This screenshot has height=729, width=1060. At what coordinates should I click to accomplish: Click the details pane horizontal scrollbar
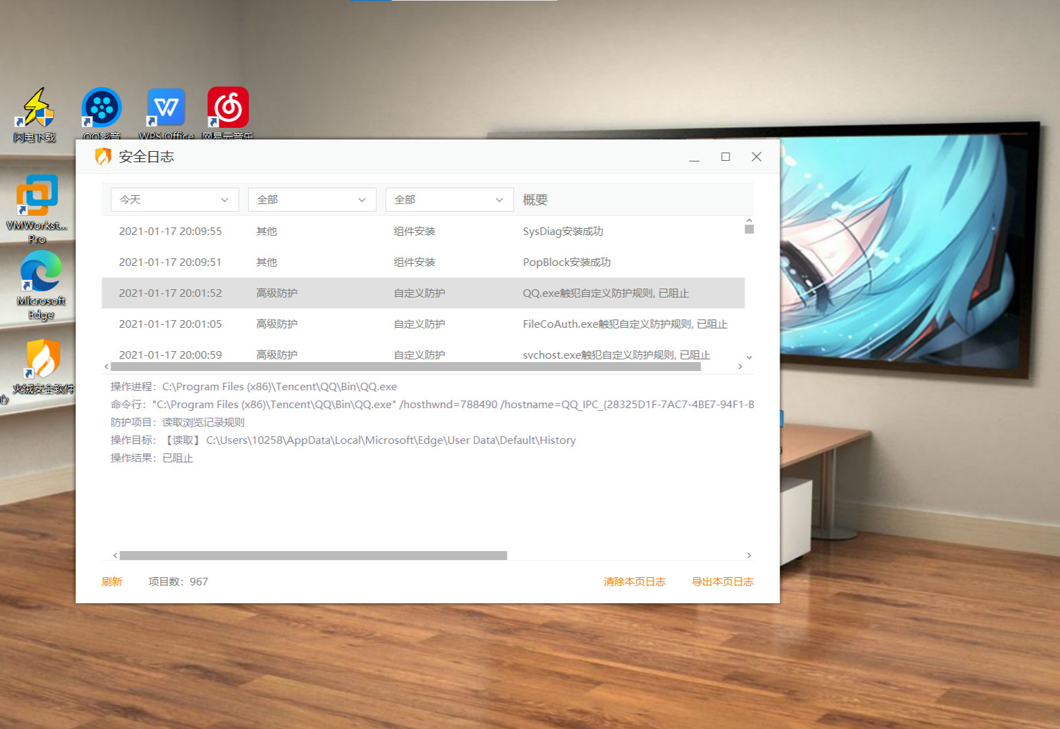click(x=313, y=555)
